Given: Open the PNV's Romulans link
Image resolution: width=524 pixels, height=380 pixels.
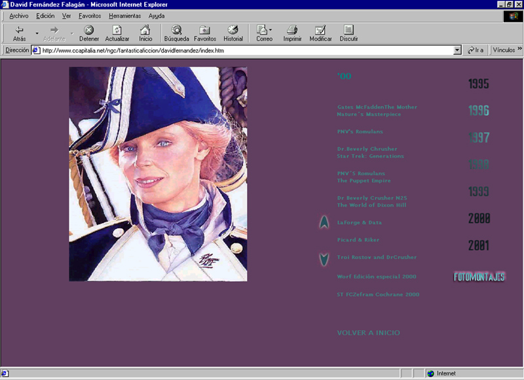Looking at the screenshot, I should (360, 131).
